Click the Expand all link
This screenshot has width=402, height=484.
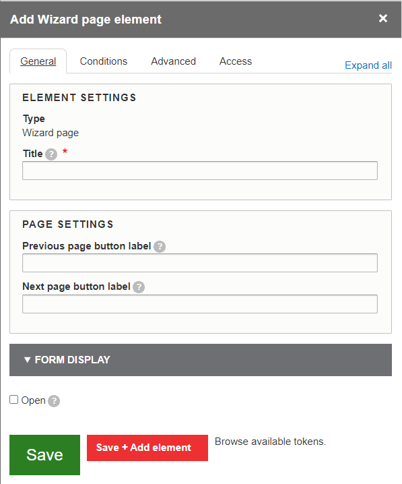coord(368,65)
